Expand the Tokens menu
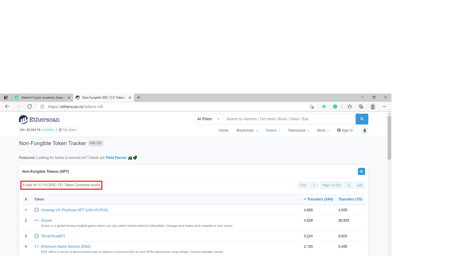476x256 pixels. [273, 130]
